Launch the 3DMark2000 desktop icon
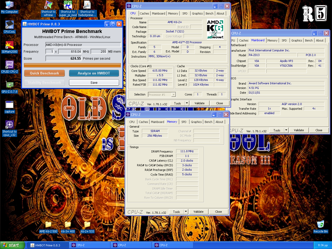Viewport: 332px width, 249px height. [9, 45]
